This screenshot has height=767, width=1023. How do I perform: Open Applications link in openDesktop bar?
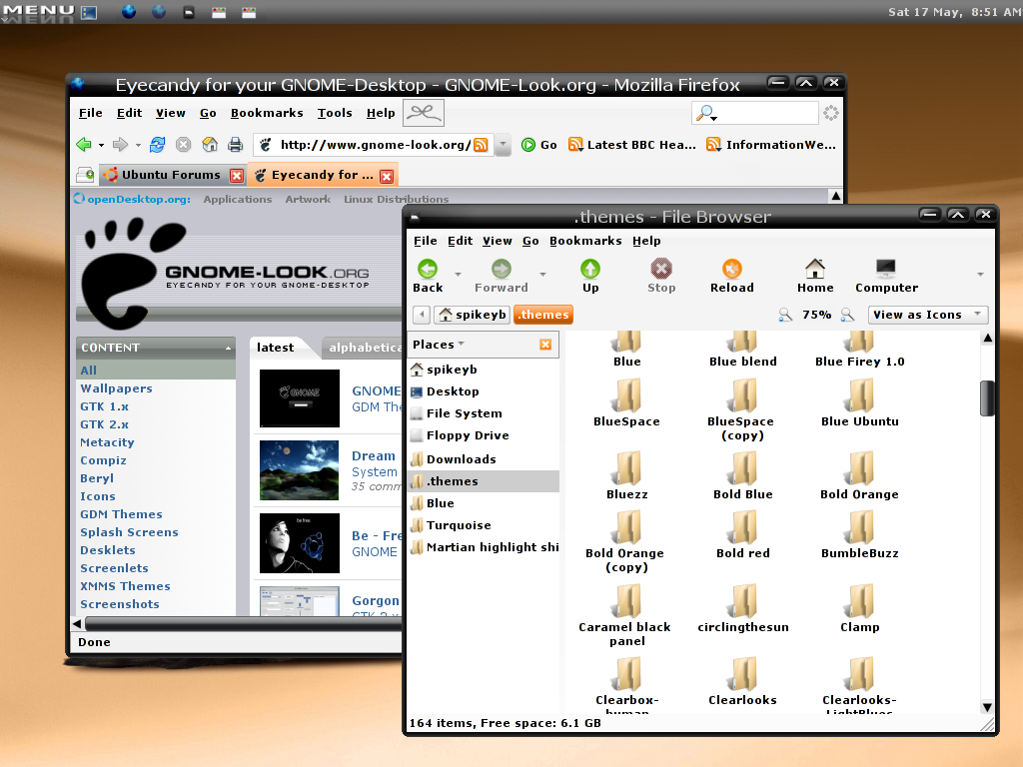pyautogui.click(x=238, y=199)
